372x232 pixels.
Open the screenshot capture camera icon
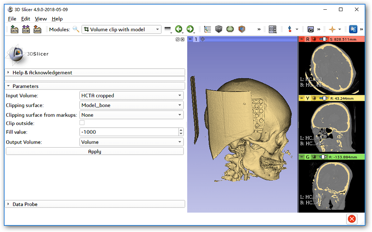[311, 29]
